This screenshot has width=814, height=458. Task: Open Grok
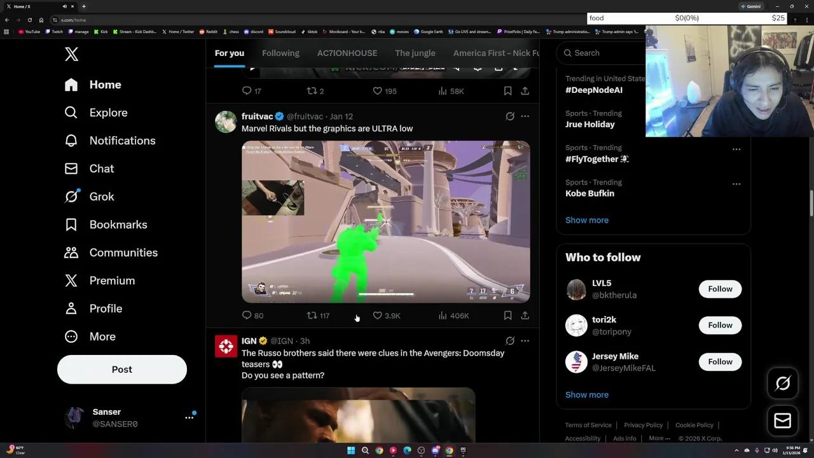[x=89, y=197]
